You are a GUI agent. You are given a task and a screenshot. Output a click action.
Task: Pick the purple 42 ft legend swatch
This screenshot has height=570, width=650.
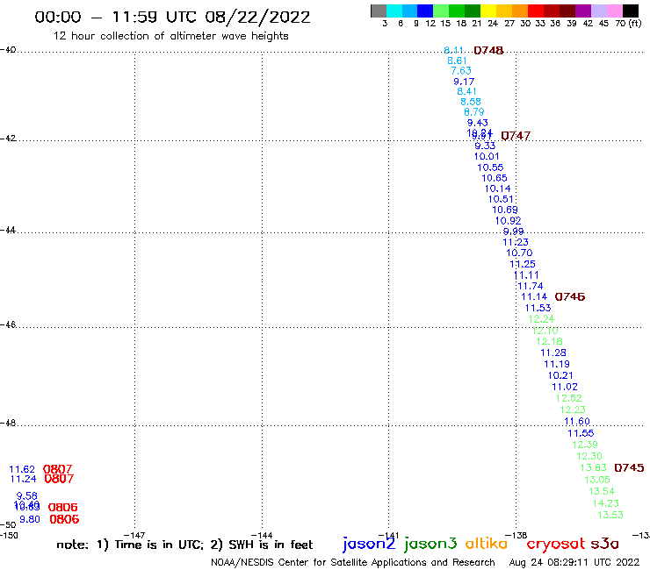pos(583,11)
